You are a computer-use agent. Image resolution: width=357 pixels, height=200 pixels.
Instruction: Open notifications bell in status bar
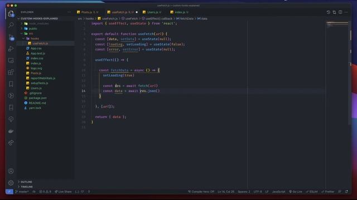point(346,192)
